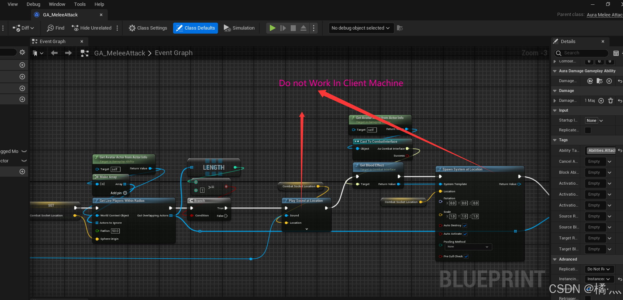Open the Help menu
Screen dimensions: 623x300
(x=99, y=4)
